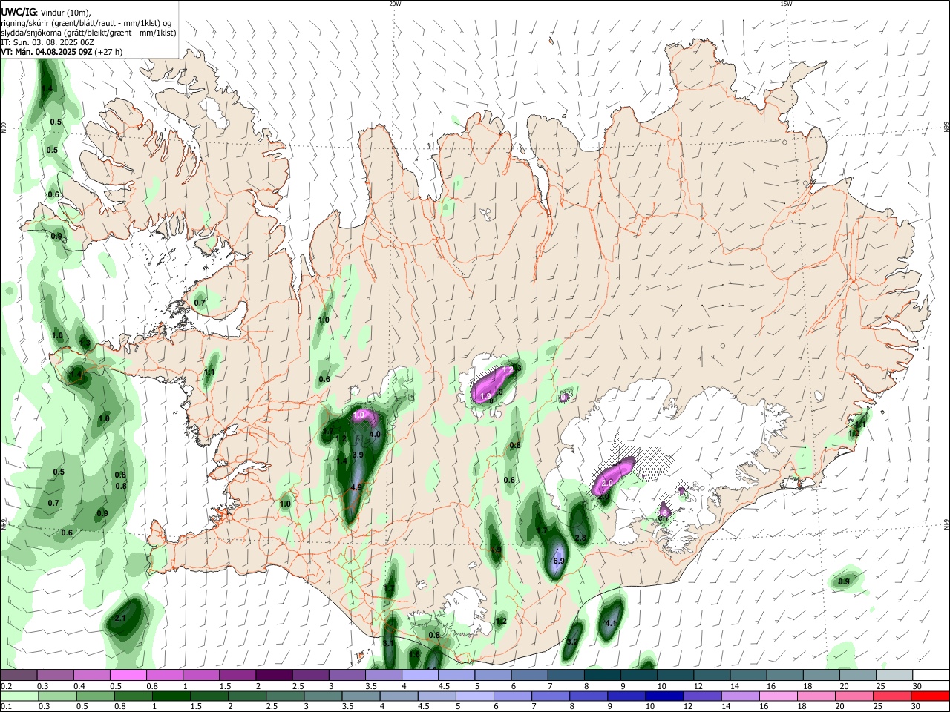950x712 pixels.
Task: Click the 0.2 label on snow scale
Action: (x=6, y=686)
